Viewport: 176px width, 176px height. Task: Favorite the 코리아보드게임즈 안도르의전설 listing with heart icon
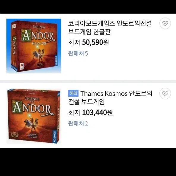click(x=165, y=23)
